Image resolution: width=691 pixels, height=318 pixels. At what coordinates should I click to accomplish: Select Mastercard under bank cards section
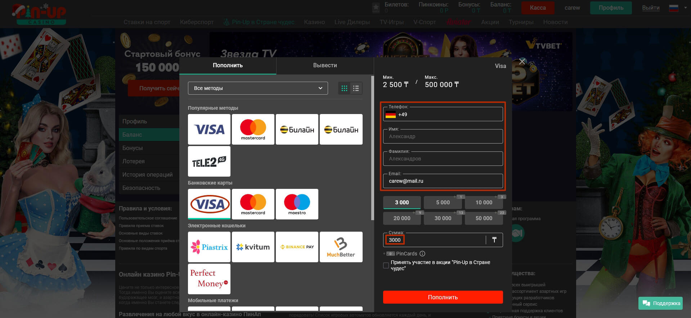[x=253, y=204]
